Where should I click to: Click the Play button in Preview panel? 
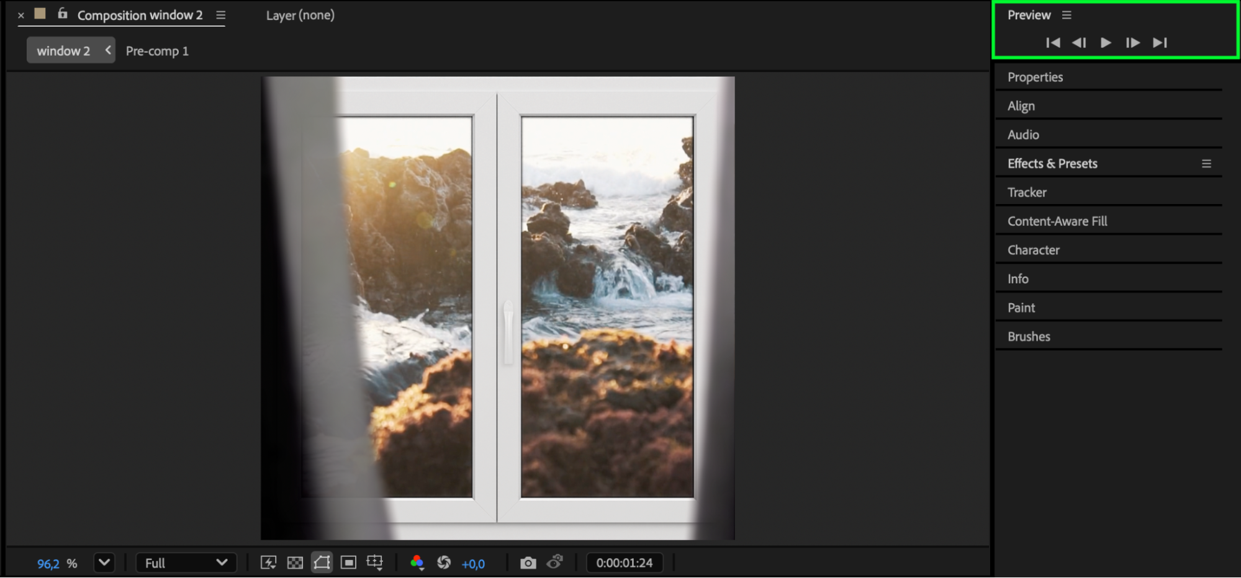[1106, 43]
